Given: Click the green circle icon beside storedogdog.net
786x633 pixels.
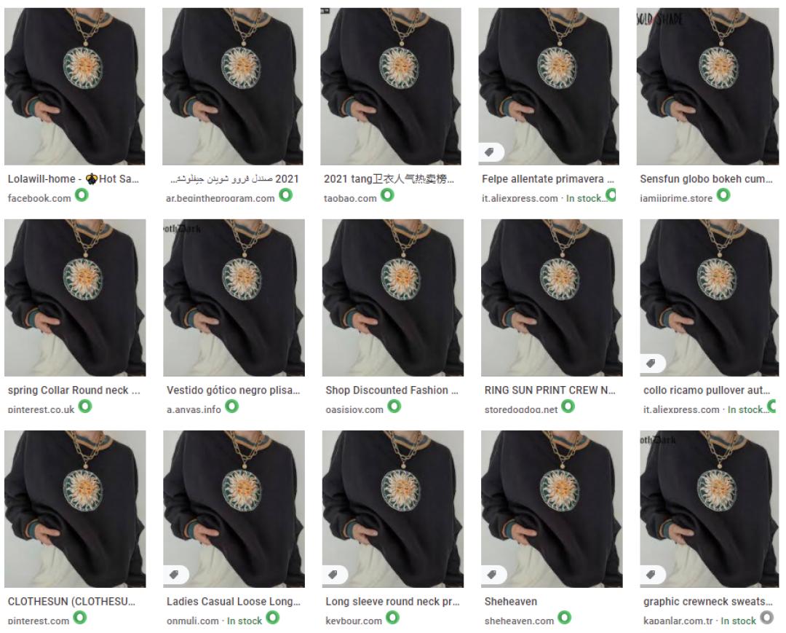Looking at the screenshot, I should [568, 406].
